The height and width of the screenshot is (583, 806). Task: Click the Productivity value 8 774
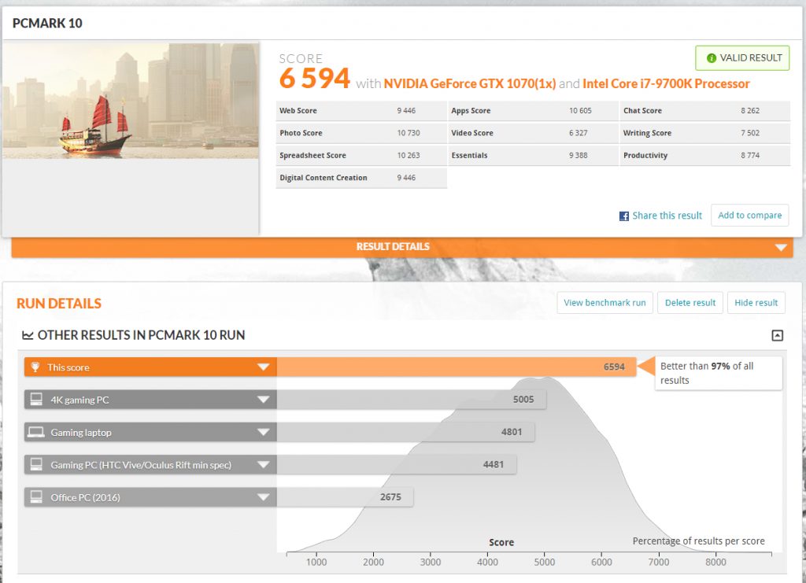750,155
